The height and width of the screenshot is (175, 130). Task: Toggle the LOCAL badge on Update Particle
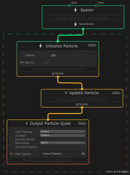116,93
